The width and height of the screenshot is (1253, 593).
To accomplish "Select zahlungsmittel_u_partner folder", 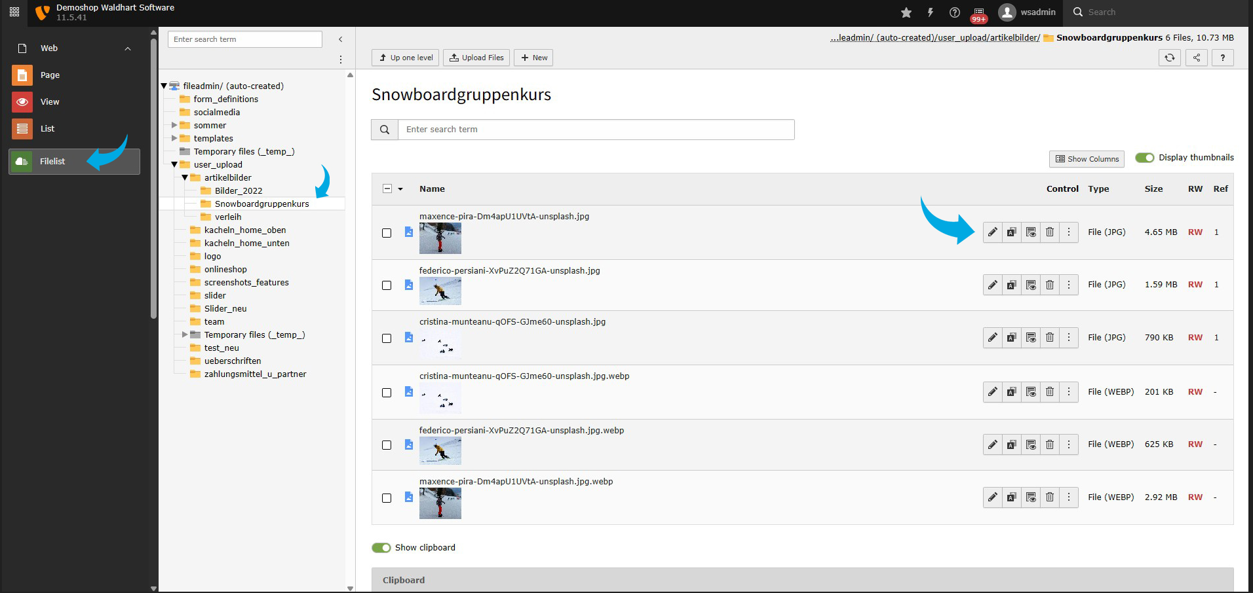I will [255, 374].
